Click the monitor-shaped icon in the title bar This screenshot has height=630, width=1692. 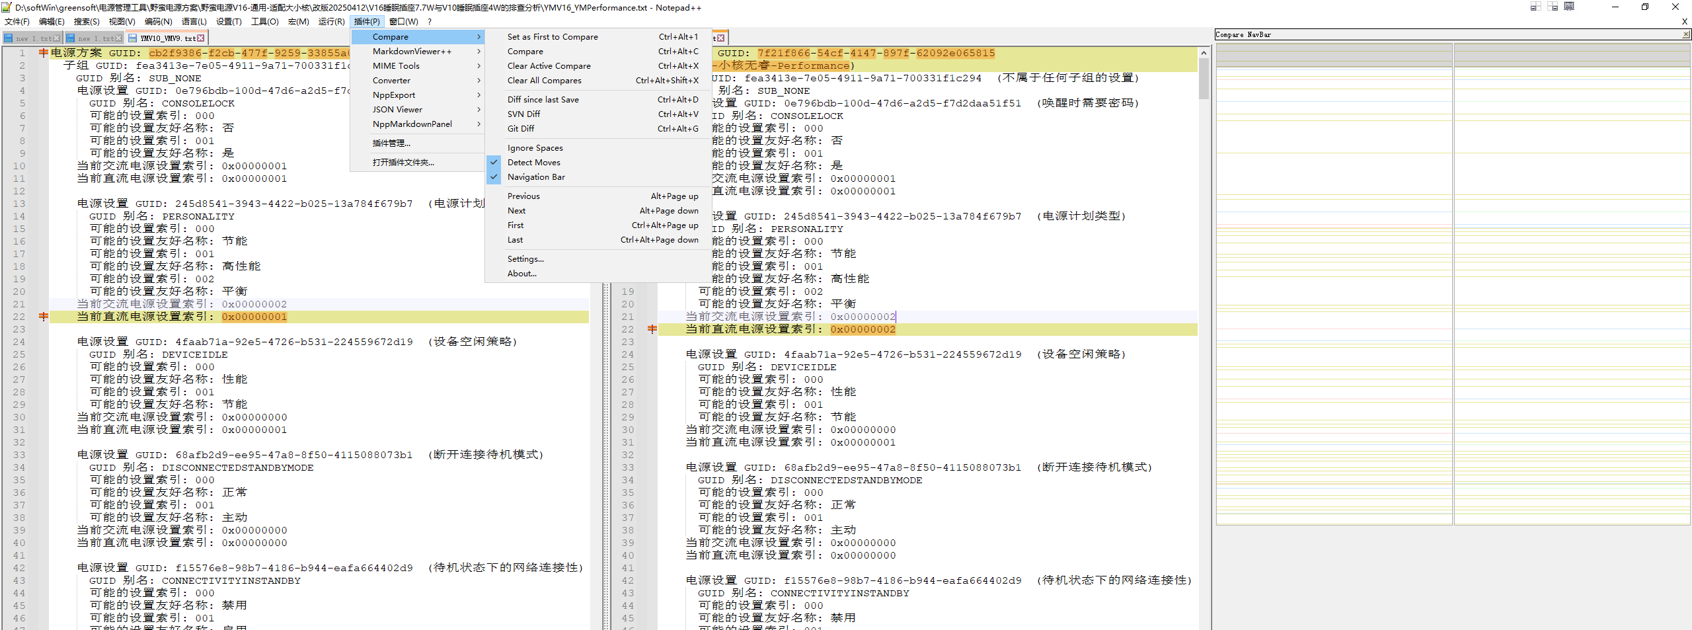tap(1569, 7)
